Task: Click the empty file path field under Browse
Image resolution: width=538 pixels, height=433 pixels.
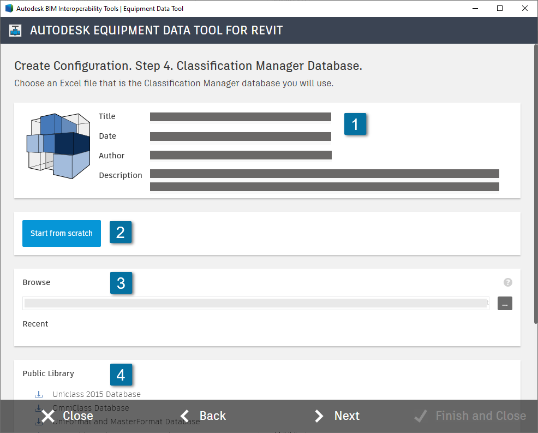Action: coord(255,303)
